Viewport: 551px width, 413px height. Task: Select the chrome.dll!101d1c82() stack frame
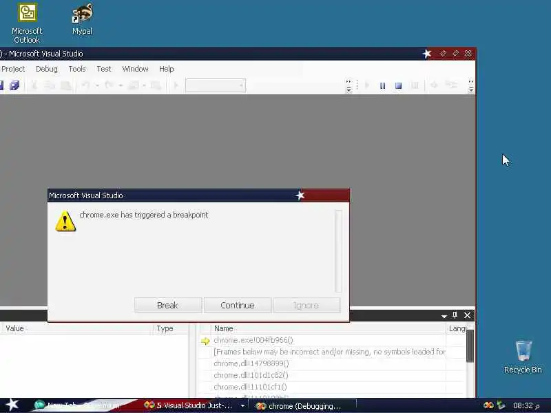pyautogui.click(x=251, y=375)
